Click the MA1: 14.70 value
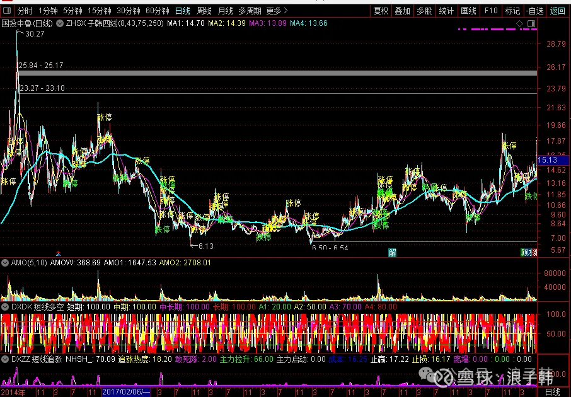571x397 pixels. [186, 24]
